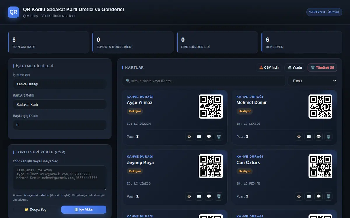Screen dimensions: 350x218
Task: Import CSV data with İçe Aktar
Action: point(84,210)
